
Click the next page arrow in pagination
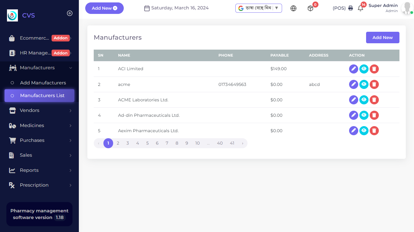pos(242,143)
